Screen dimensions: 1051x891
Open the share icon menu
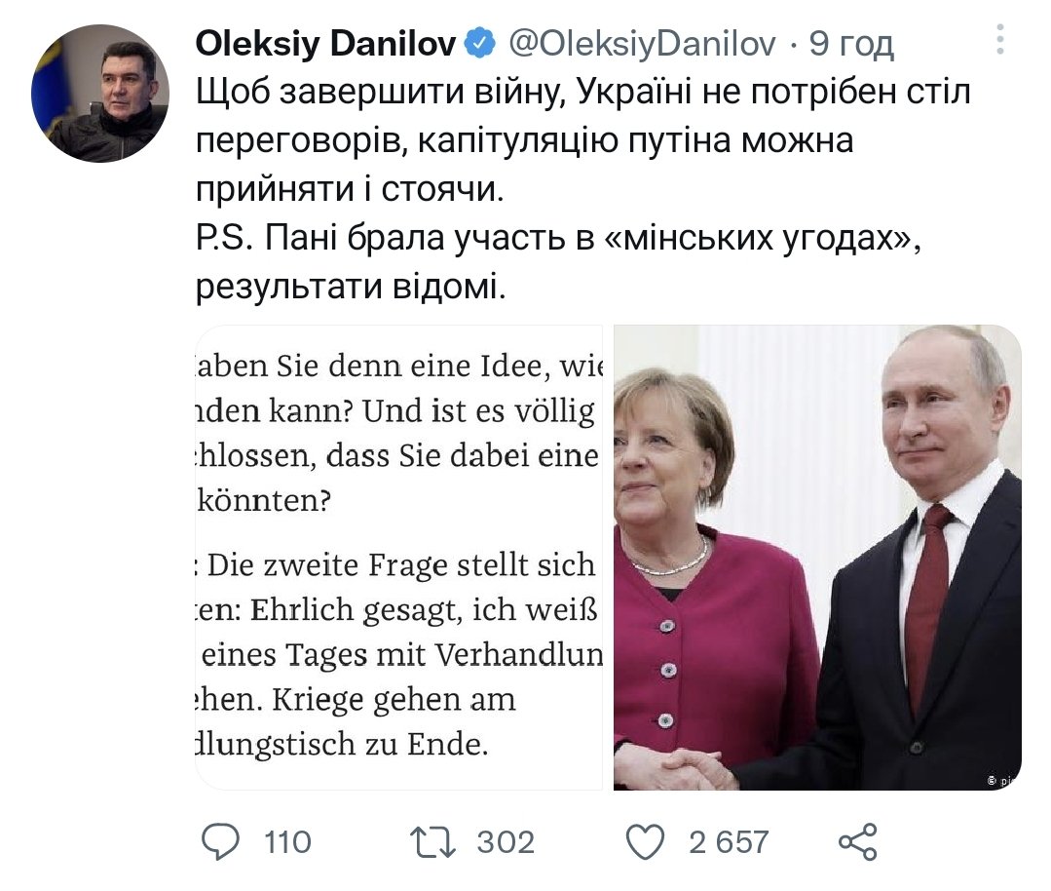coord(858,841)
